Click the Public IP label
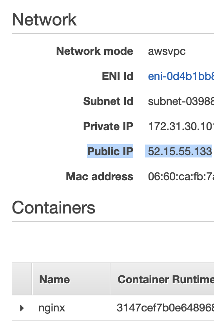Viewport: 214px width, 322px height. point(110,151)
